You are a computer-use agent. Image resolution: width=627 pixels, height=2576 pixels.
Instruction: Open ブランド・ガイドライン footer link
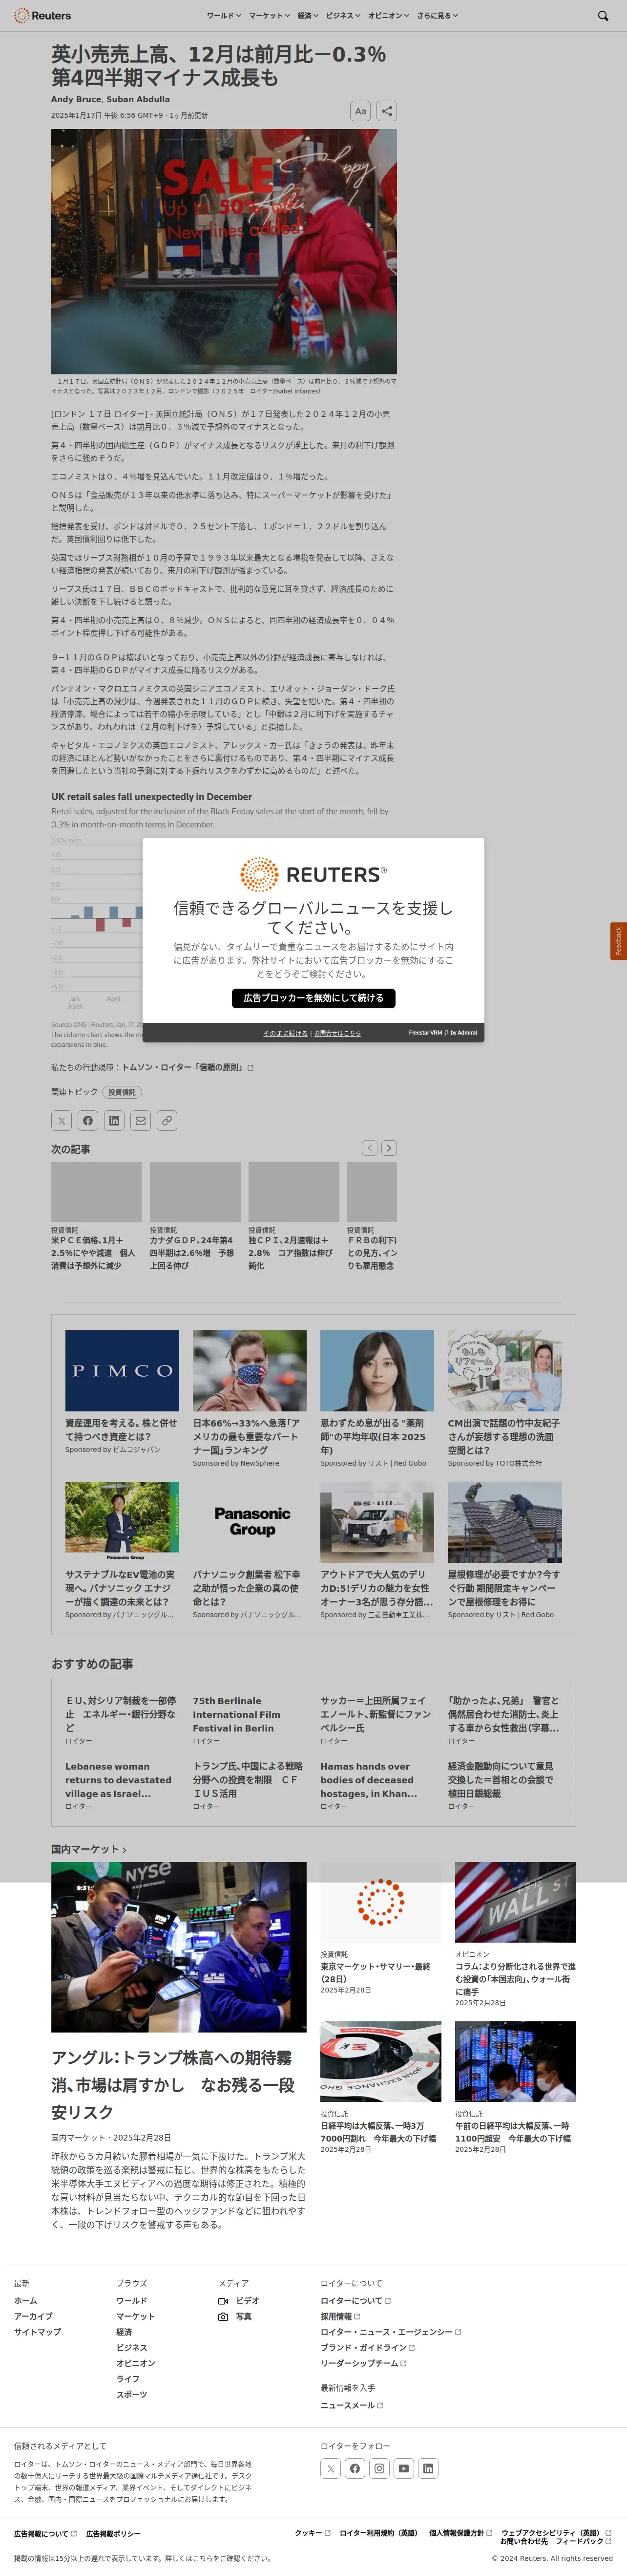point(367,2347)
